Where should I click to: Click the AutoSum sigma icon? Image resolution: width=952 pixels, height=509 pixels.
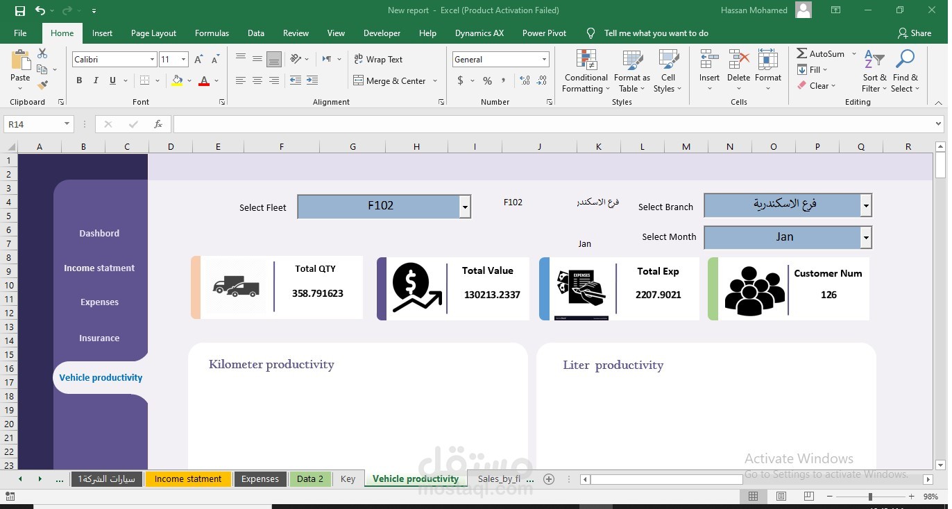point(801,53)
